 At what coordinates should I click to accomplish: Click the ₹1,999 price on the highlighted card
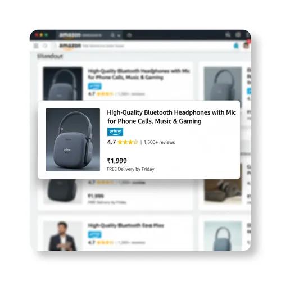117,161
